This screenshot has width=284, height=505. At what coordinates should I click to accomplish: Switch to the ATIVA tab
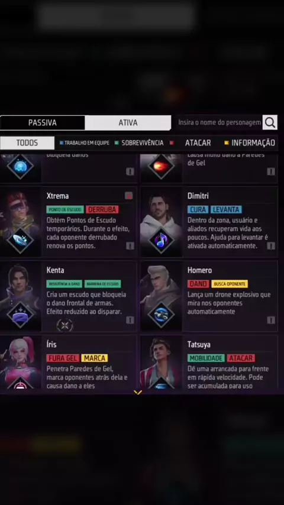pyautogui.click(x=128, y=123)
